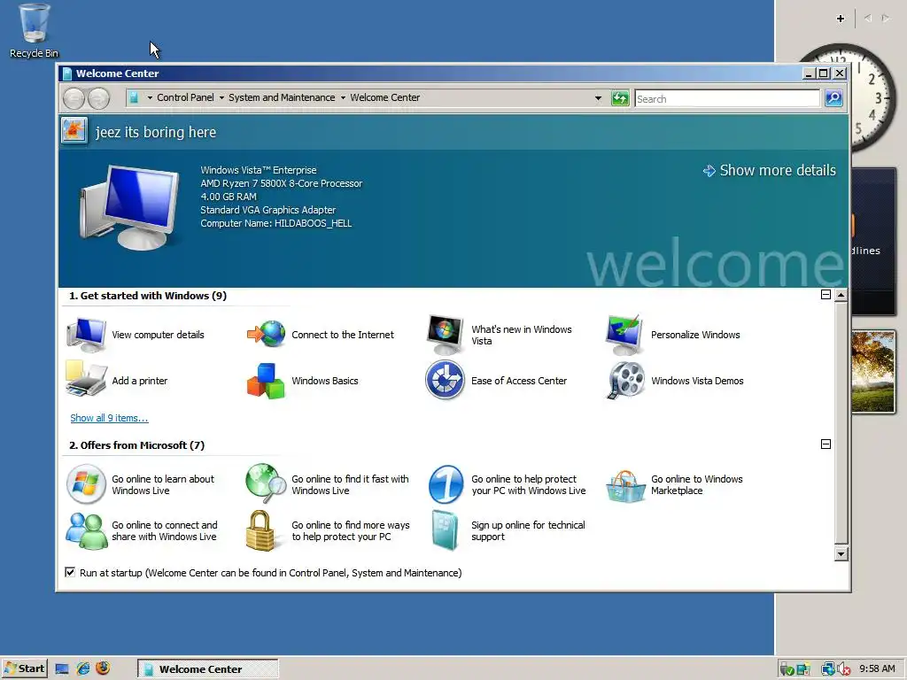Click Sign up for technical support icon
Image resolution: width=907 pixels, height=680 pixels.
445,530
